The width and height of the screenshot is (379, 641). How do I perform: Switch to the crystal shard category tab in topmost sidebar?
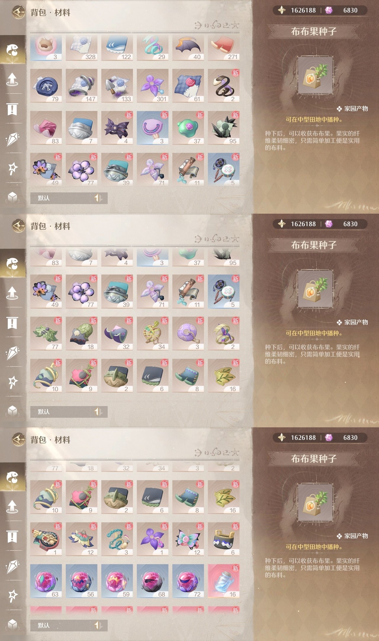tap(12, 139)
